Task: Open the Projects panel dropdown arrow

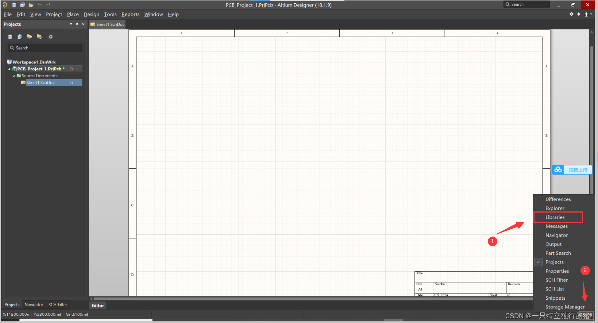Action: pyautogui.click(x=71, y=24)
